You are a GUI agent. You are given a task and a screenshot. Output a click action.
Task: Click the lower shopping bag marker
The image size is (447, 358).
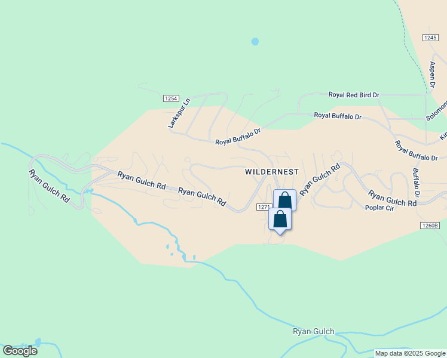[x=280, y=220]
